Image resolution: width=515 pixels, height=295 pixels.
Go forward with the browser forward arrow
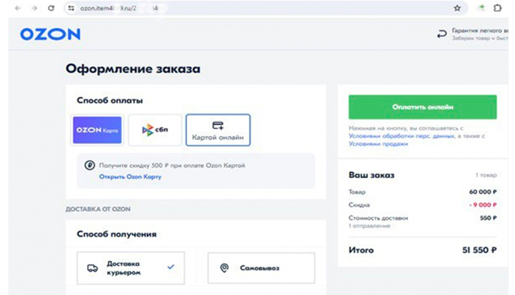coord(34,8)
